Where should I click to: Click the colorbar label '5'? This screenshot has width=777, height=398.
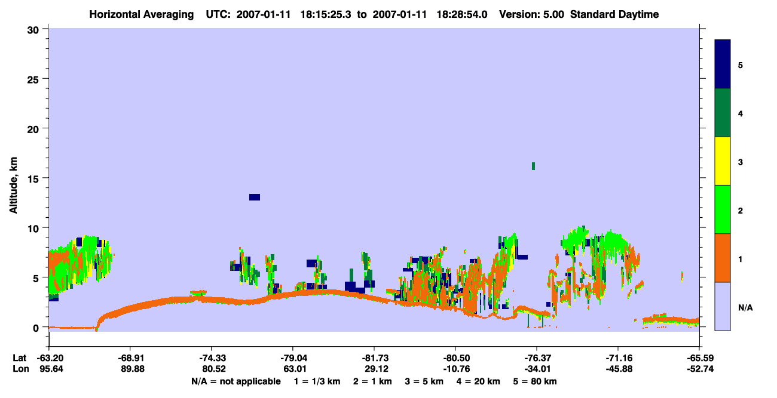(741, 64)
